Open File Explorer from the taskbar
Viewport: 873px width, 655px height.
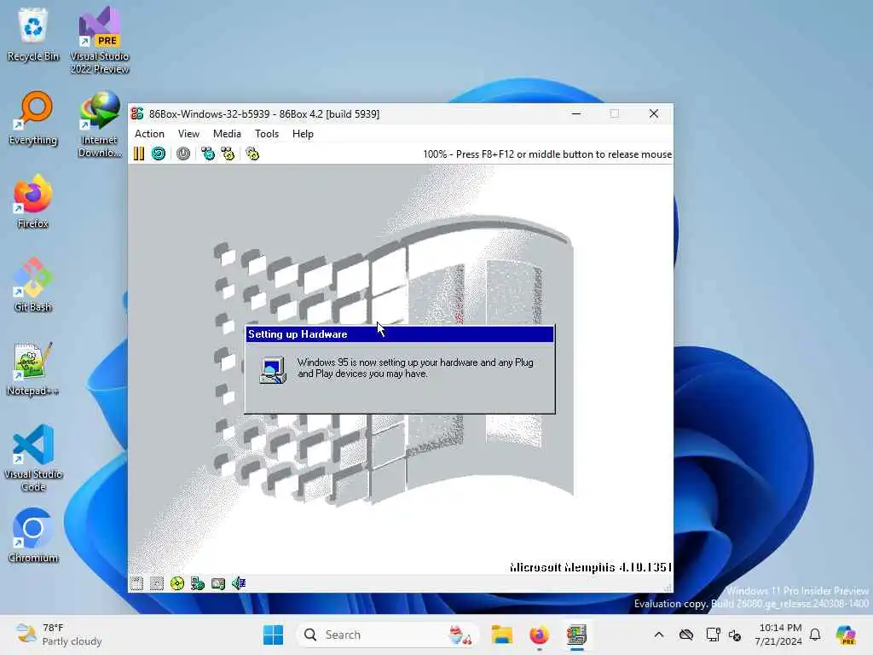pyautogui.click(x=501, y=635)
